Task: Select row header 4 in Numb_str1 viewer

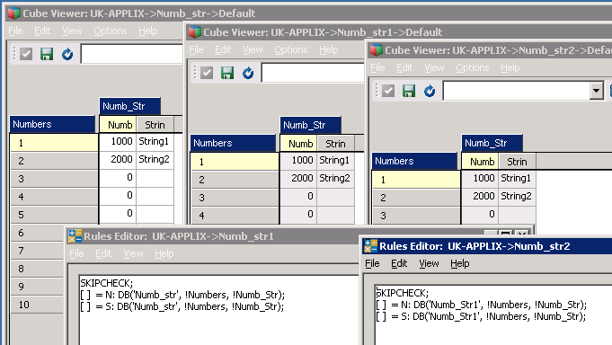Action: tap(235, 216)
